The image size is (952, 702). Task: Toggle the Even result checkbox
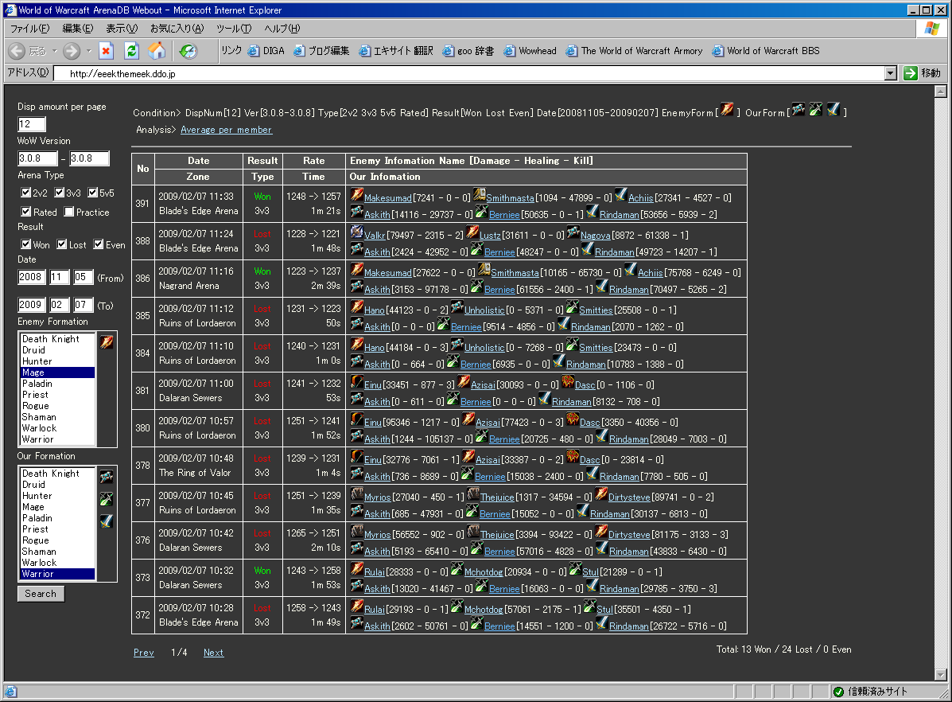click(x=99, y=244)
